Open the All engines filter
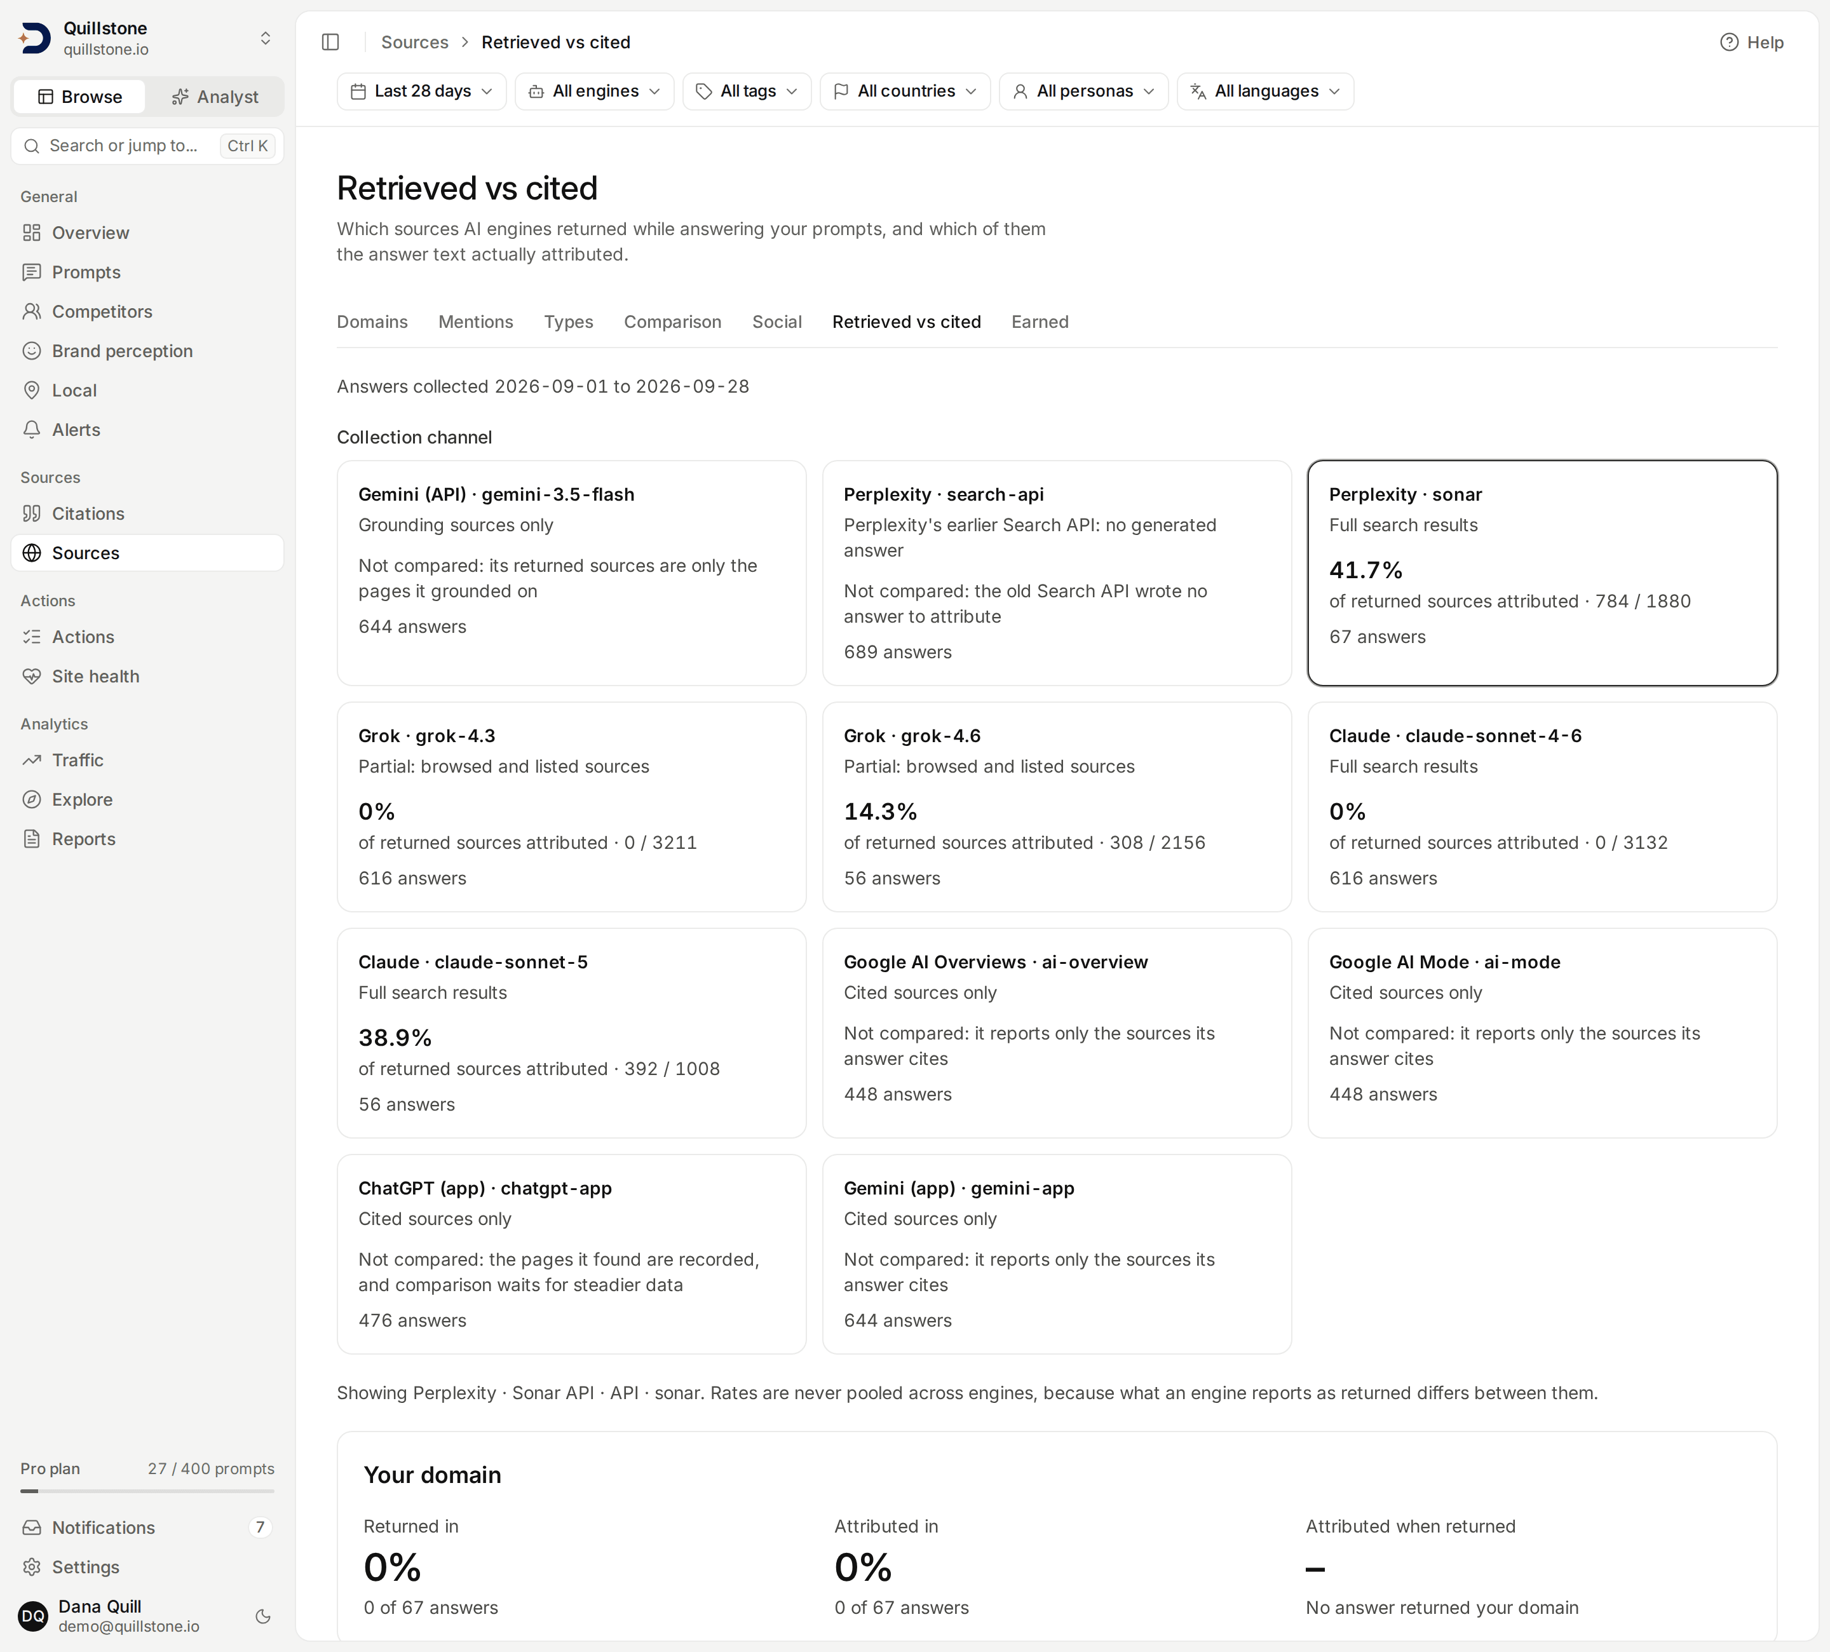This screenshot has width=1830, height=1652. pyautogui.click(x=593, y=91)
